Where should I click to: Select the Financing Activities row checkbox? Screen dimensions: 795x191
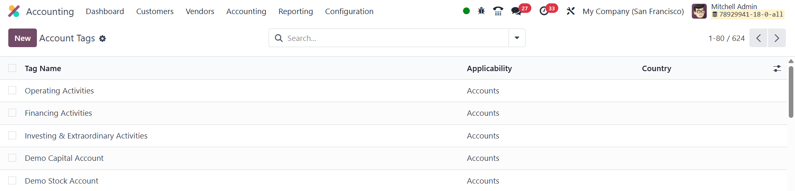coord(12,113)
